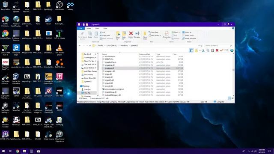274x154 pixels.
Task: Click Select none in the ribbon
Action: pyautogui.click(x=188, y=36)
